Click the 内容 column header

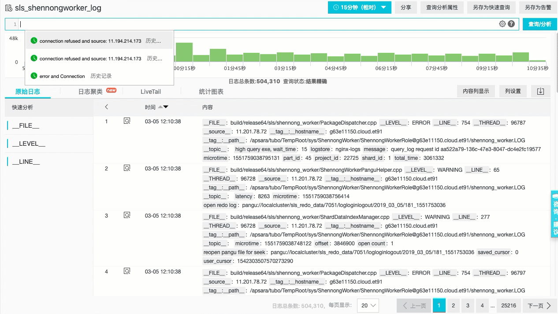(207, 107)
